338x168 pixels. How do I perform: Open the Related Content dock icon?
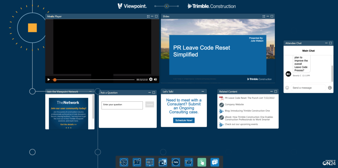pyautogui.click(x=163, y=162)
